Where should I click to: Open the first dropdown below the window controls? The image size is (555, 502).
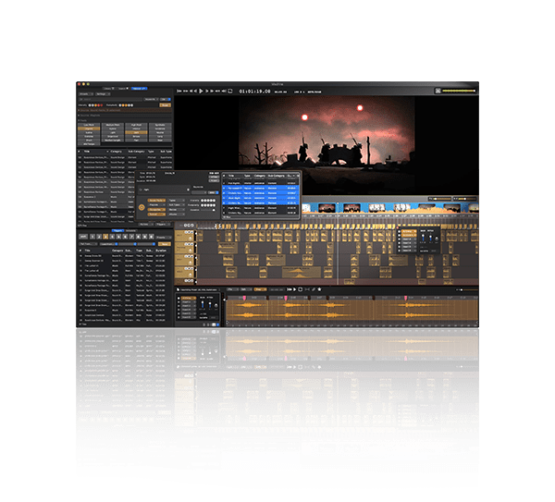(84, 93)
